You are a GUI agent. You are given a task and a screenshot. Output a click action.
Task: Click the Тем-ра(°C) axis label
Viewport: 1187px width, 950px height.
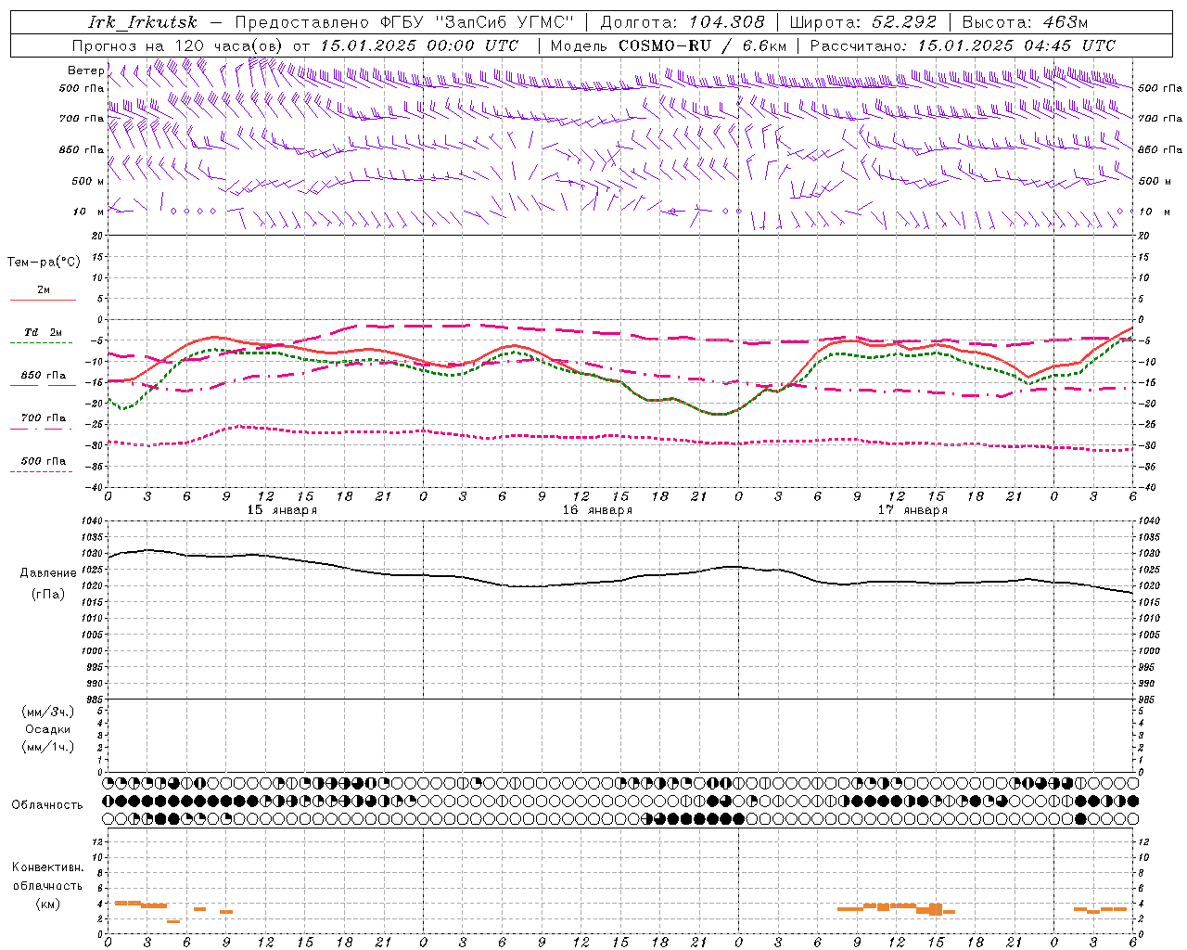[x=44, y=263]
